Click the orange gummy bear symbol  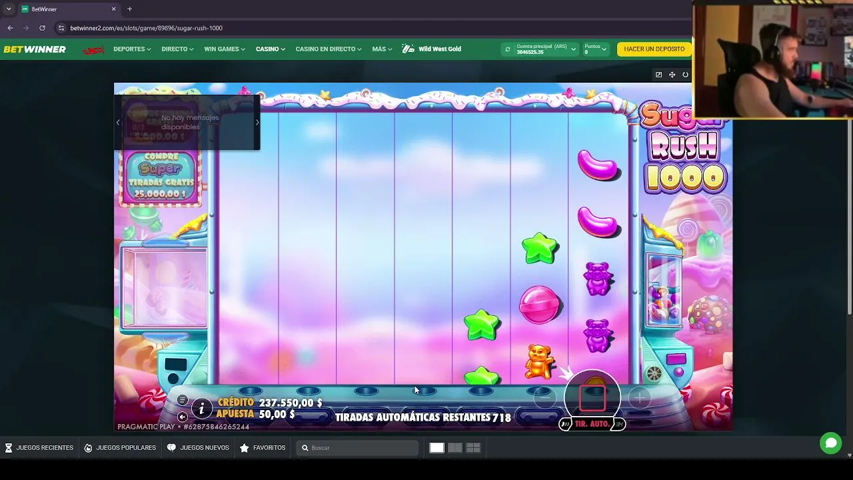540,362
